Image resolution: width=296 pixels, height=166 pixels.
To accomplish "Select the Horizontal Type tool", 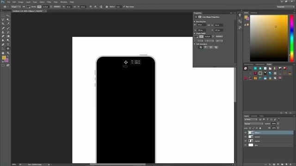I will (x=8, y=45).
